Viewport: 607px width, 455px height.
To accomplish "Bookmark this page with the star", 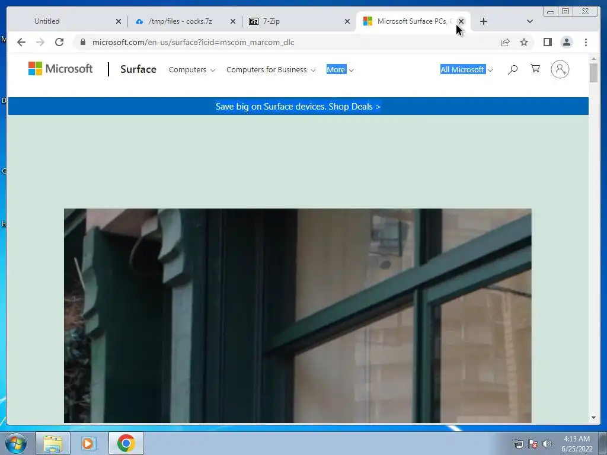I will (x=524, y=42).
